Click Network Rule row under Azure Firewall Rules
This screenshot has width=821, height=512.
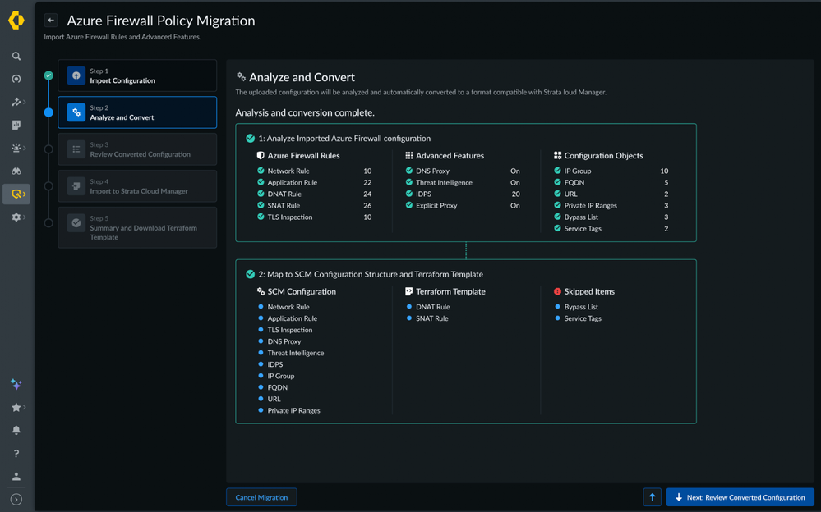315,171
